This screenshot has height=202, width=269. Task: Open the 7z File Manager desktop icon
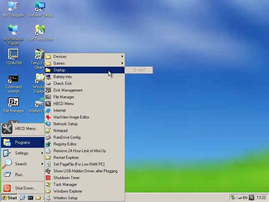13,105
